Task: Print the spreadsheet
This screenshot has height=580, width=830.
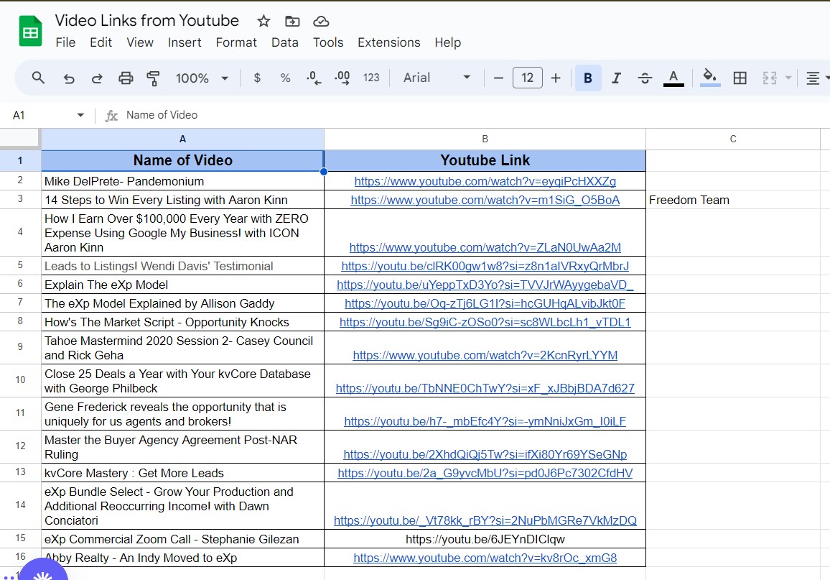Action: point(126,78)
